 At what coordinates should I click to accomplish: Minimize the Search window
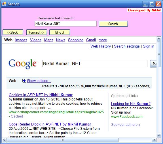point(145,4)
